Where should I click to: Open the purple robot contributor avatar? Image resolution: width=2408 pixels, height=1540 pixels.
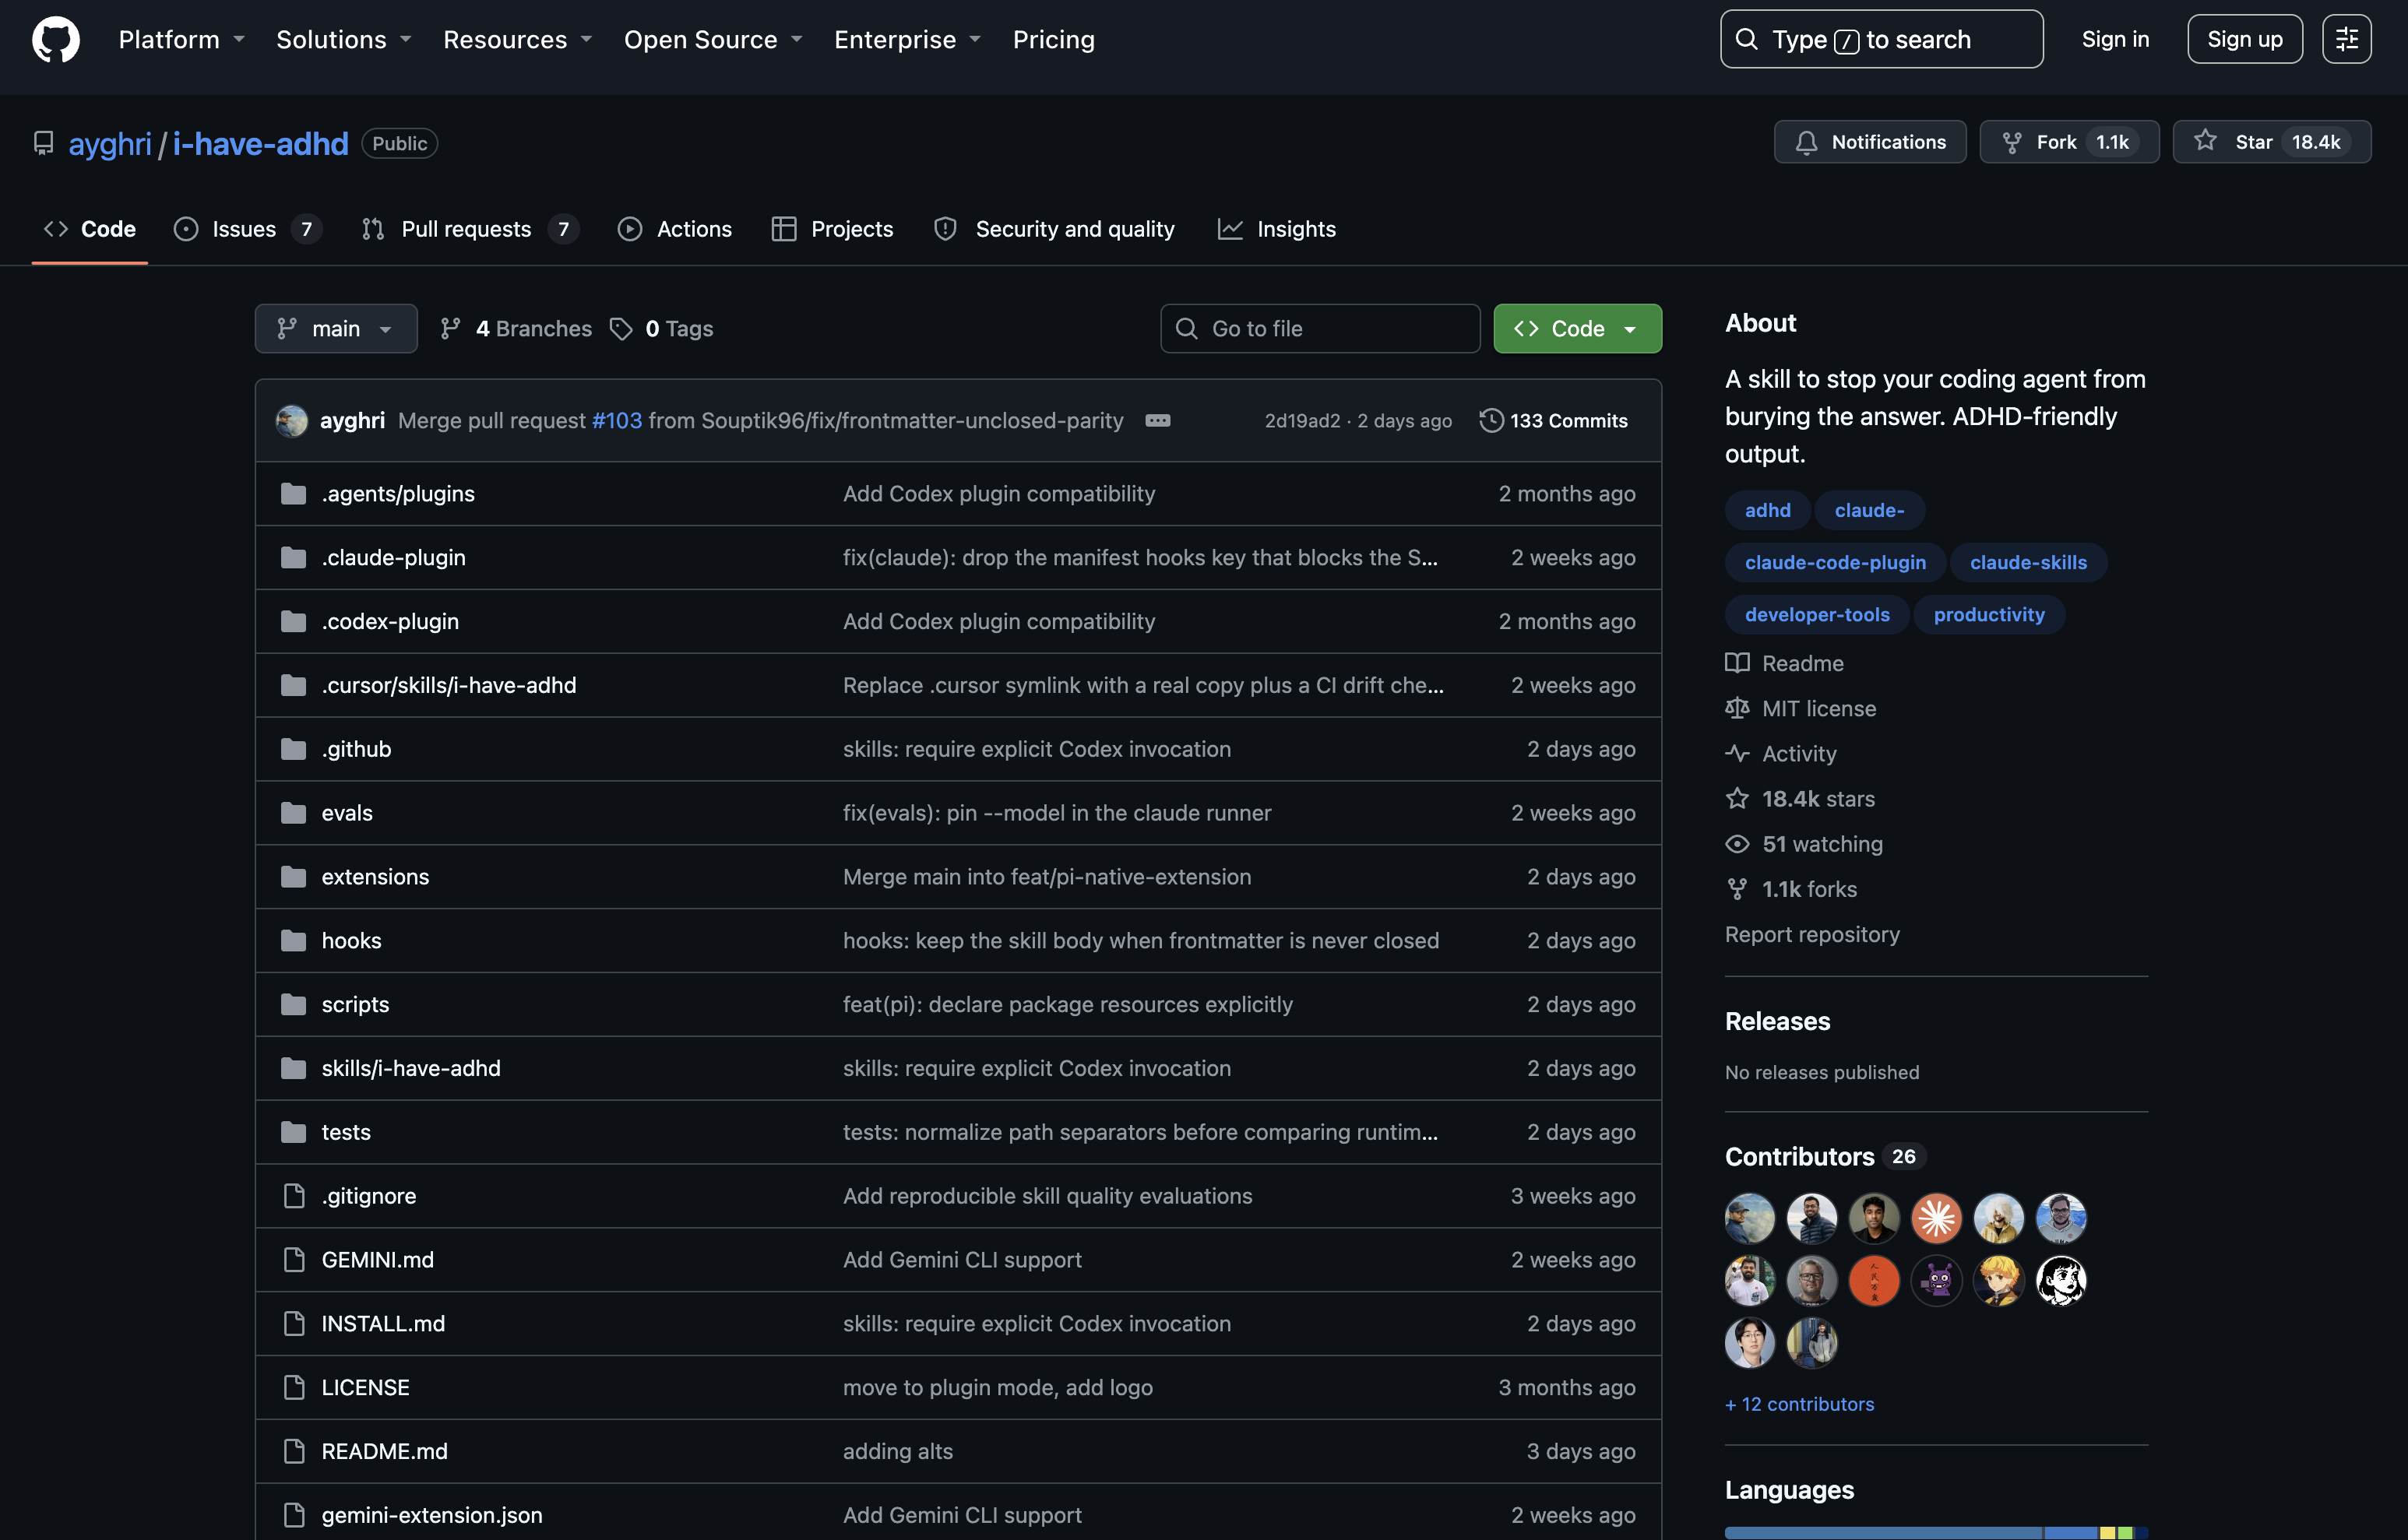[x=1937, y=1280]
